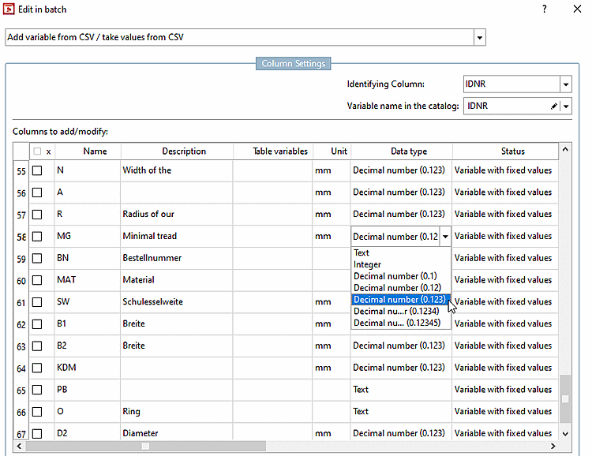Toggle the select-all checkbox in header
The image size is (592, 456).
coord(36,151)
